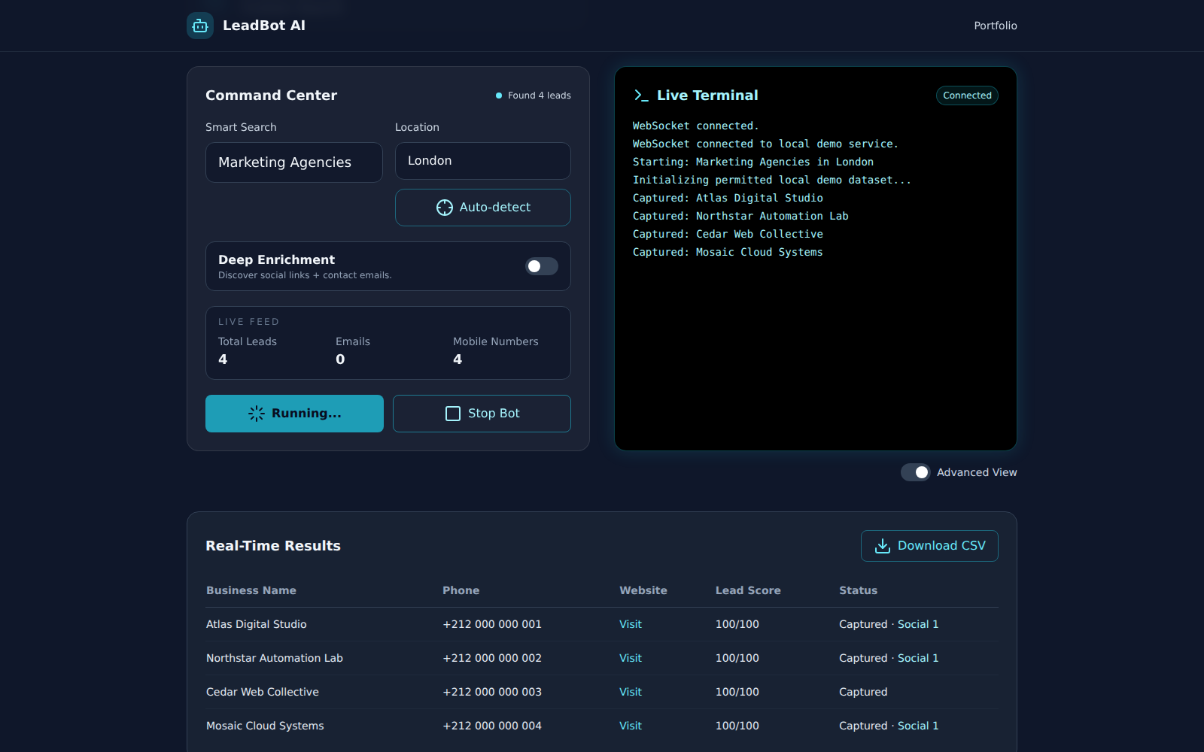Focus the Smart Search field with Marketing Agencies
The image size is (1204, 752).
point(294,162)
